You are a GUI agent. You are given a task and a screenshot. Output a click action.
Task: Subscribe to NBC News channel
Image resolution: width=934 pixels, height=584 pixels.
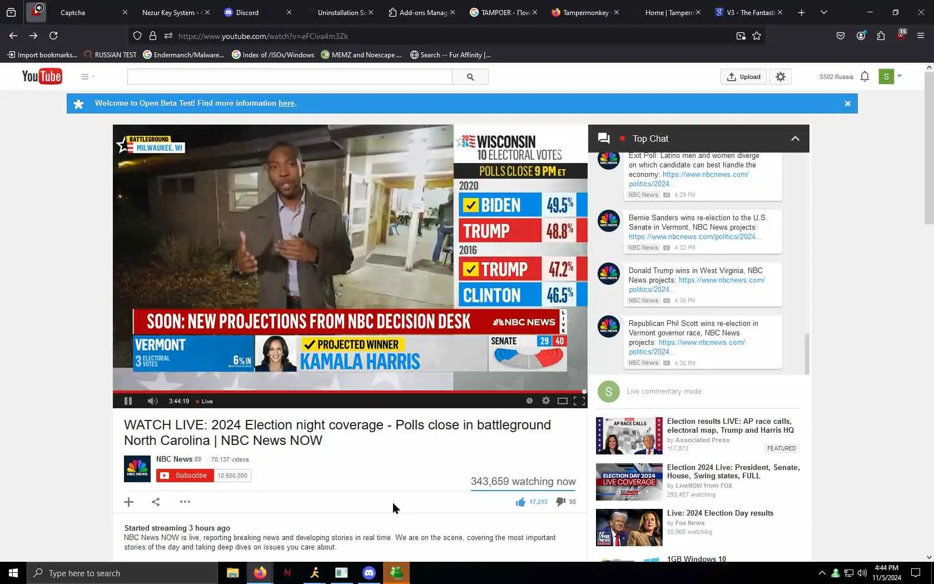(x=185, y=476)
